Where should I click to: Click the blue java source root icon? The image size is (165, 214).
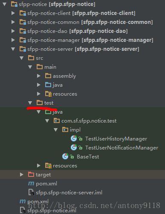pos(48,85)
